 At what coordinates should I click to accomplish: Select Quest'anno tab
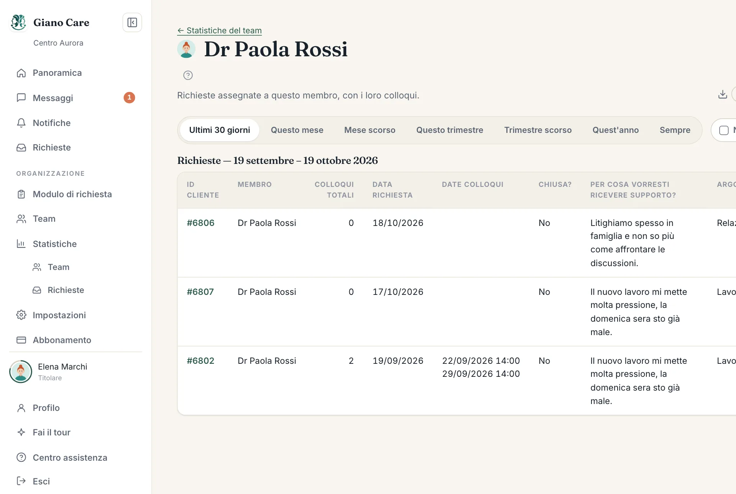click(616, 130)
